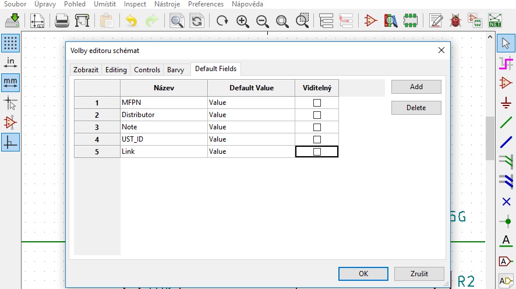Switch to the Barvy tab
This screenshot has height=289, width=516.
175,70
